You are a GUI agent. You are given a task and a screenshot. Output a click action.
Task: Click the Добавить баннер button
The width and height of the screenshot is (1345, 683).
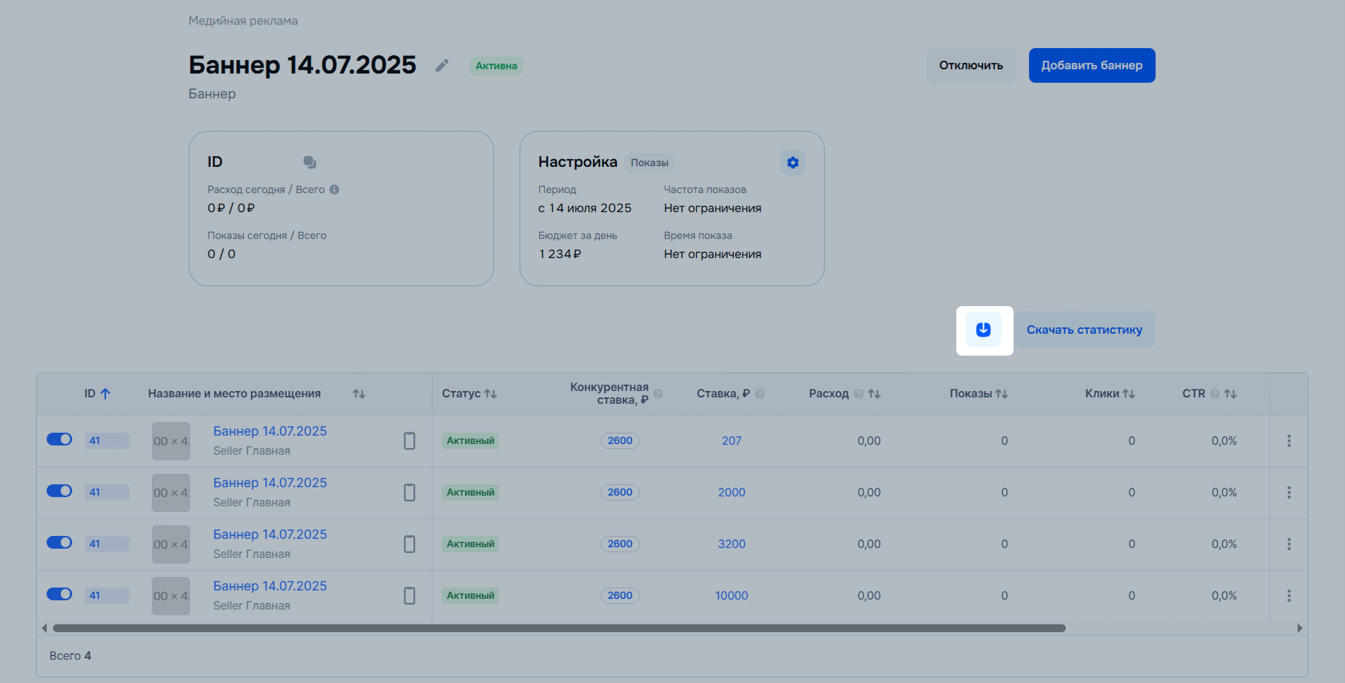click(x=1091, y=66)
